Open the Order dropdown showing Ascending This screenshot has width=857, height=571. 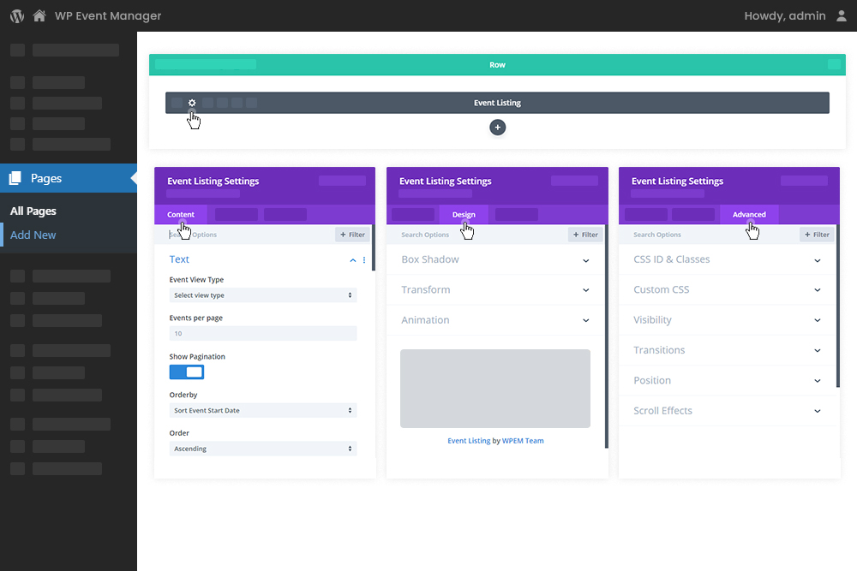(x=263, y=448)
